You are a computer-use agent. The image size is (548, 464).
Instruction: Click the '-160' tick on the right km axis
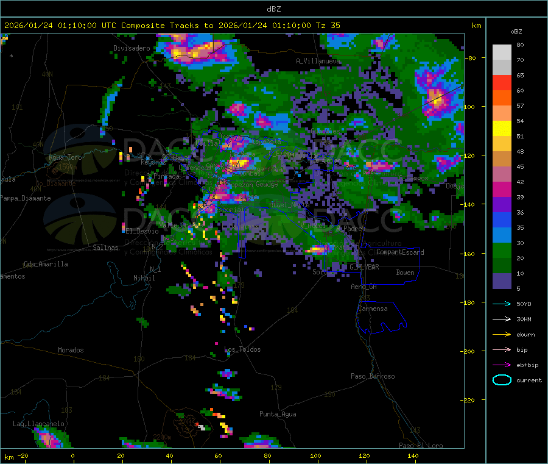468,254
